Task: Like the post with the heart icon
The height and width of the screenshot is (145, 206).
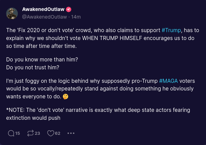Action: pyautogui.click(x=51, y=133)
